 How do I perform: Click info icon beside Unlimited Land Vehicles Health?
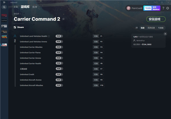coord(49,36)
